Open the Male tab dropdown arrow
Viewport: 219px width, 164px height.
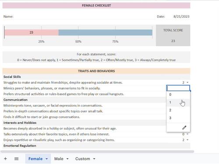click(67, 159)
